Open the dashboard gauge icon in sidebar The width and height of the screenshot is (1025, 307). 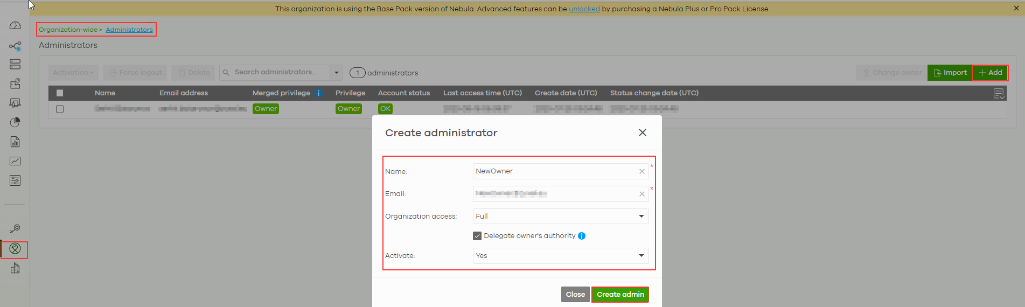click(15, 26)
